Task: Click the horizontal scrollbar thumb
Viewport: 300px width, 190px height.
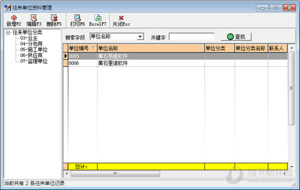Action: tap(115, 173)
